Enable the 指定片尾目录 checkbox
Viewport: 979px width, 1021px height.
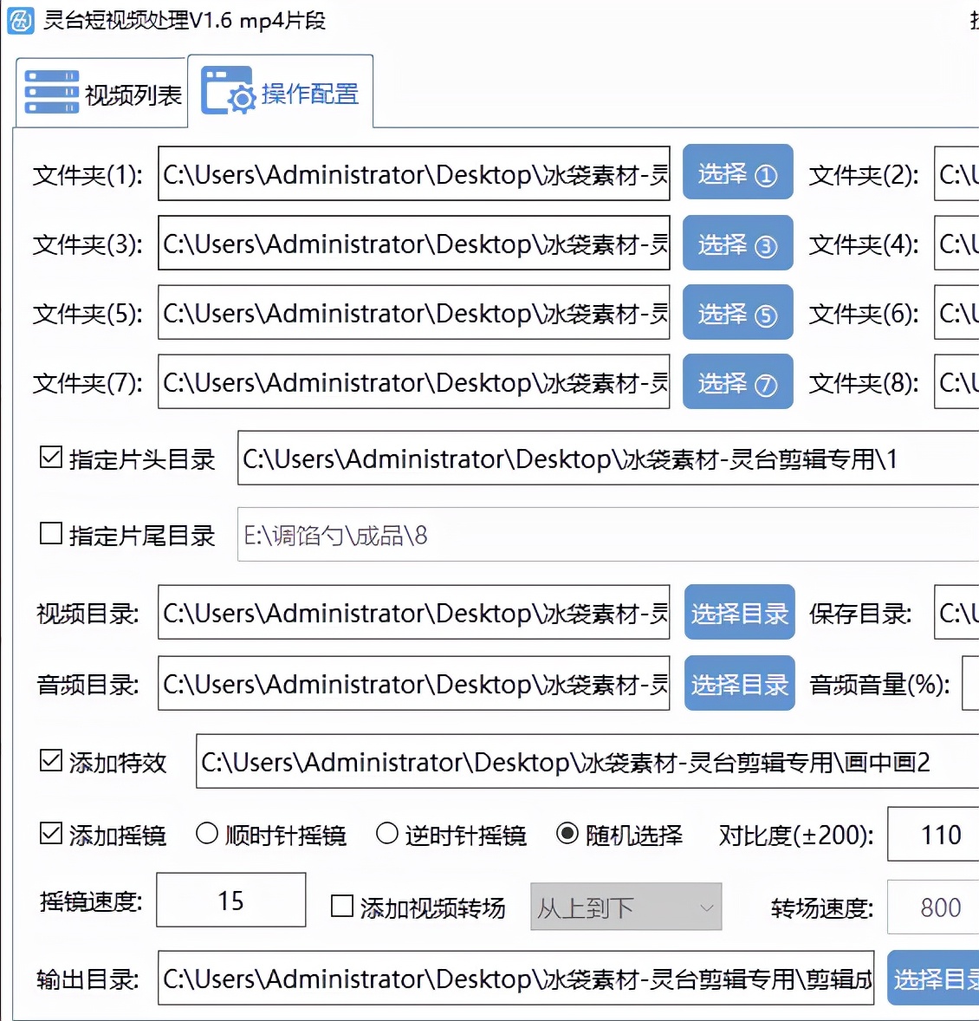coord(49,534)
